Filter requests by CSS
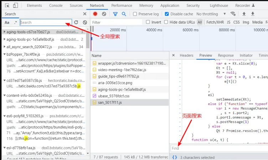The height and width of the screenshot is (160, 268). (236, 22)
